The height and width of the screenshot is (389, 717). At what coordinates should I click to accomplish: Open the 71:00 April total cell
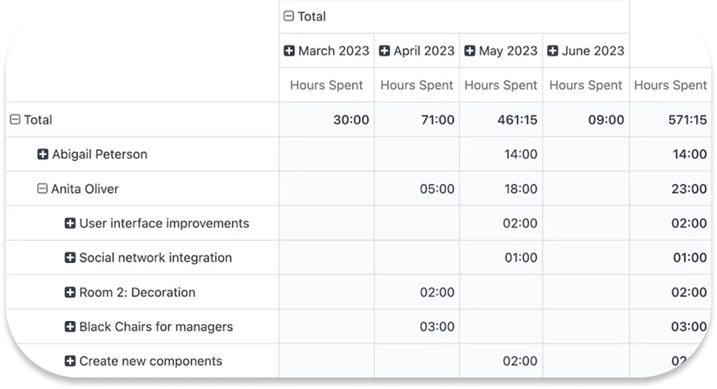(437, 120)
